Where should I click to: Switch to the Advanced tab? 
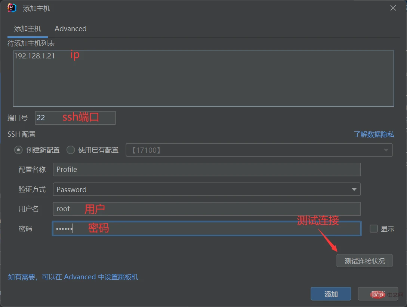click(x=70, y=28)
